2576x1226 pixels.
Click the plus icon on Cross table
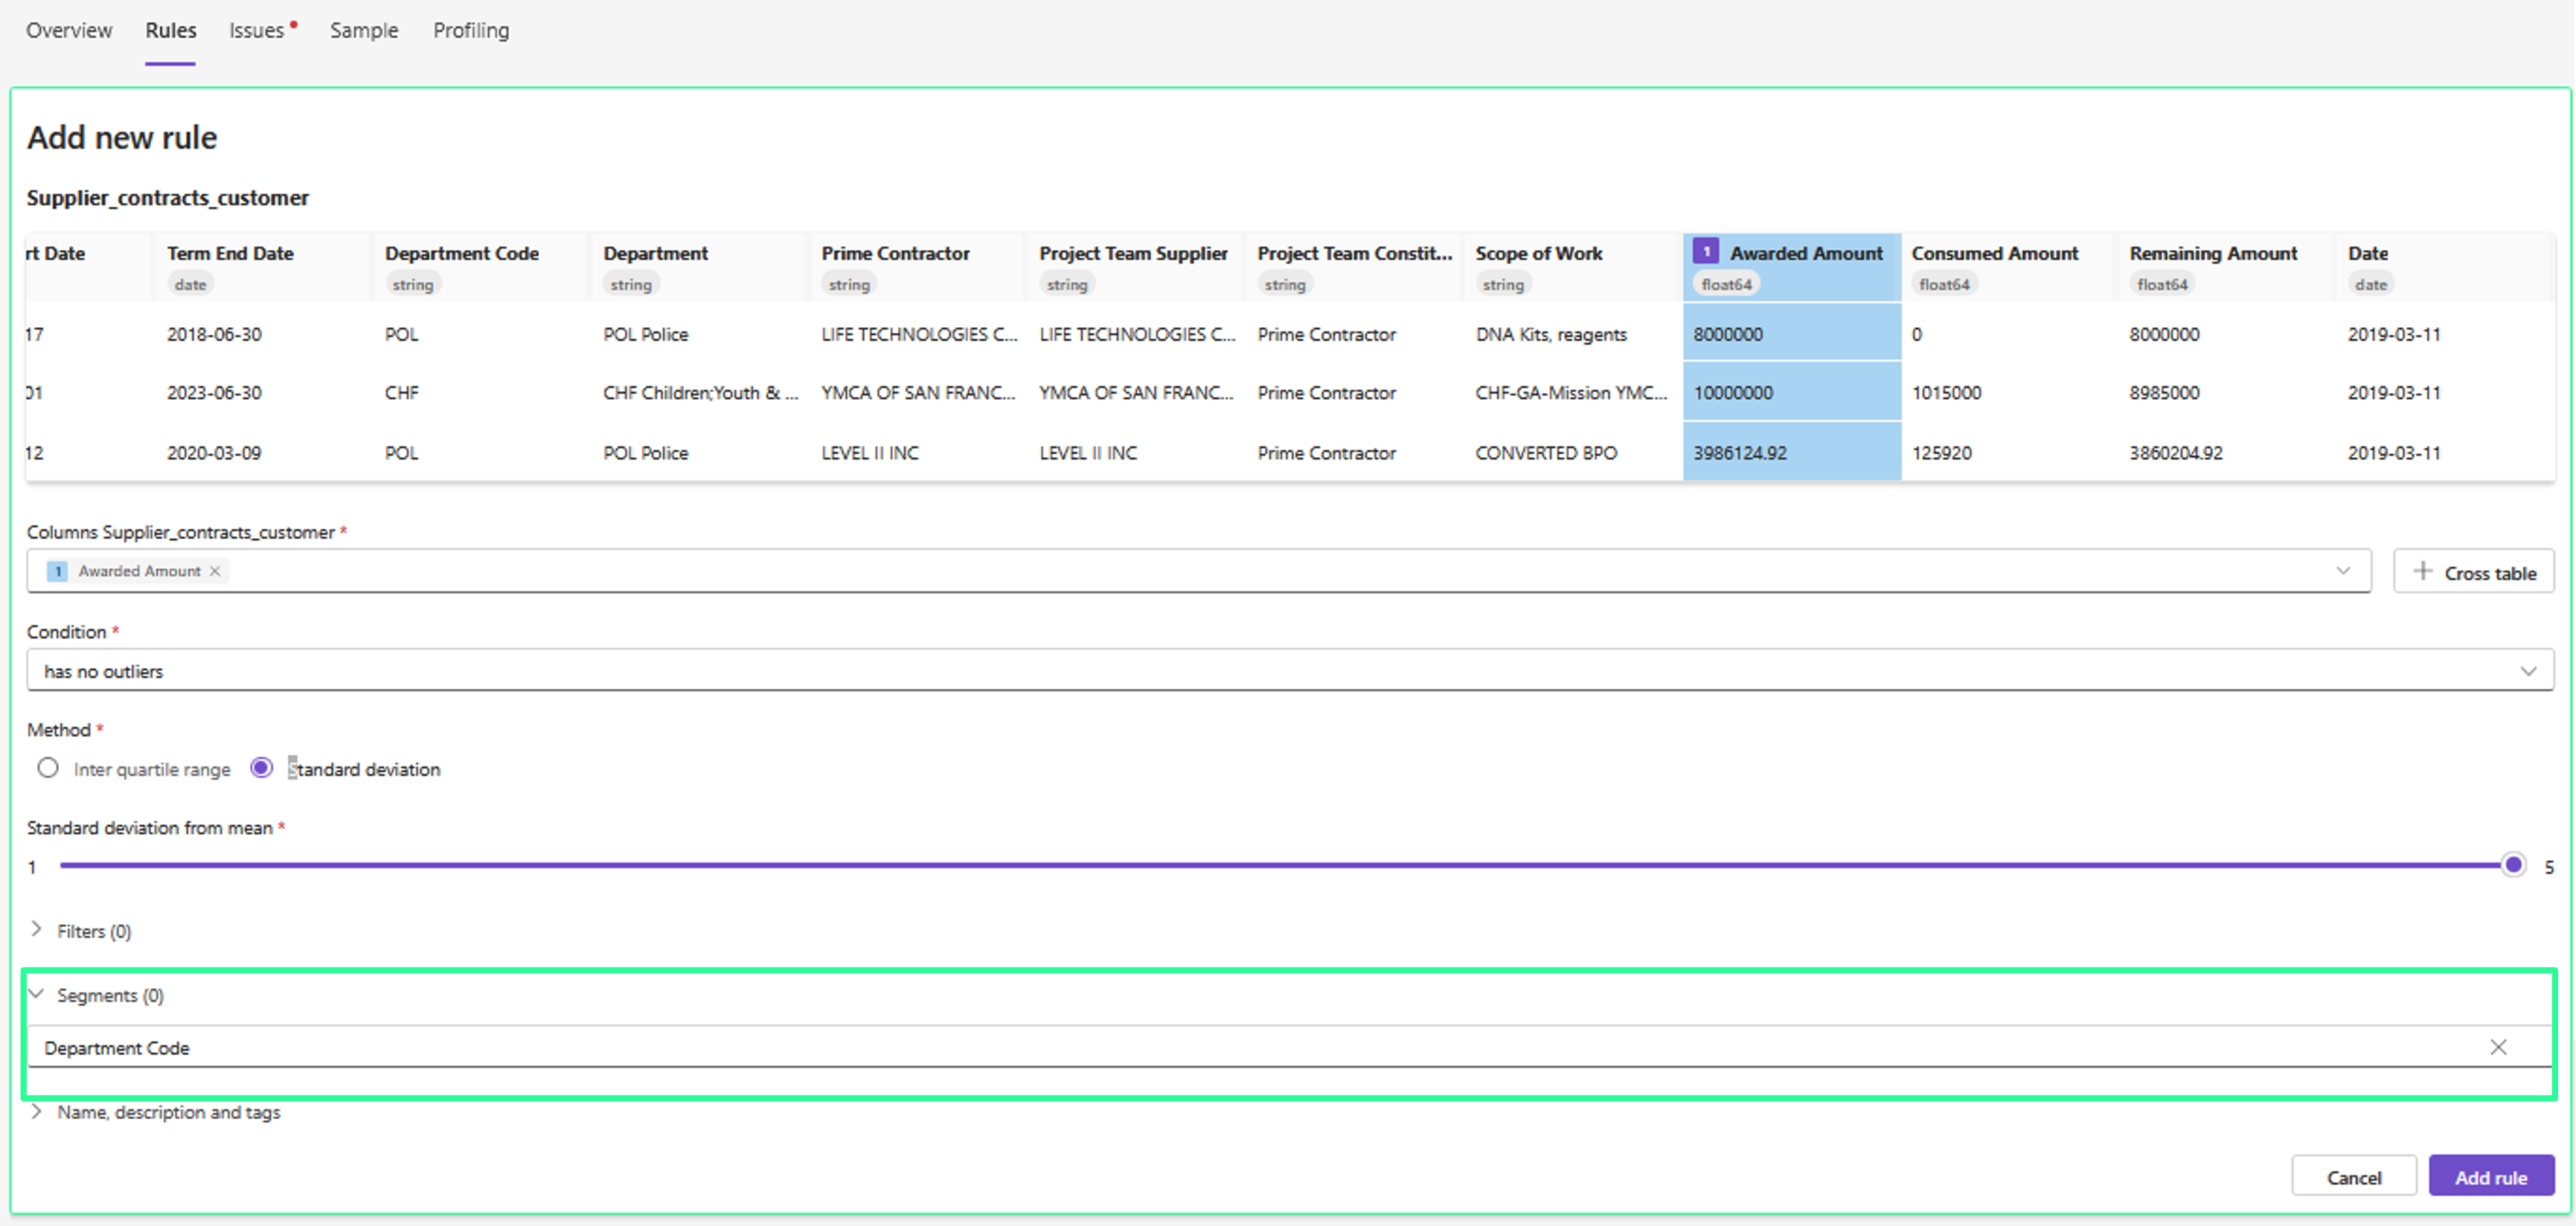2422,571
